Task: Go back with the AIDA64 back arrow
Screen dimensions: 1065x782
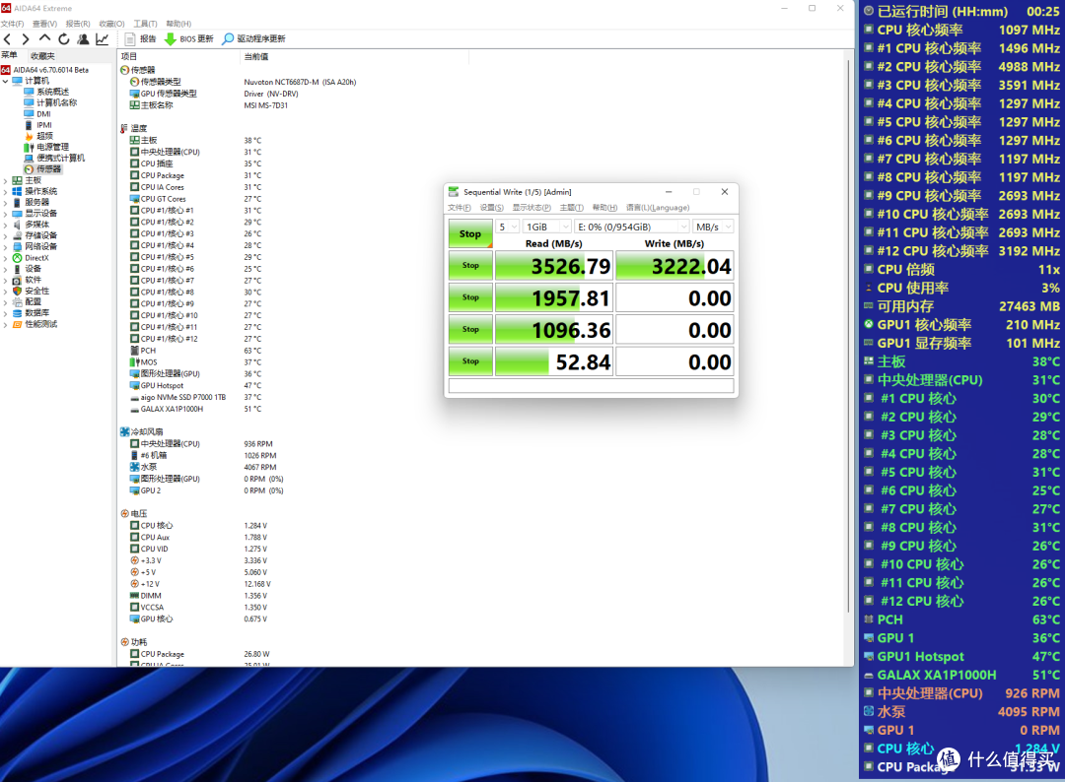Action: [x=8, y=39]
